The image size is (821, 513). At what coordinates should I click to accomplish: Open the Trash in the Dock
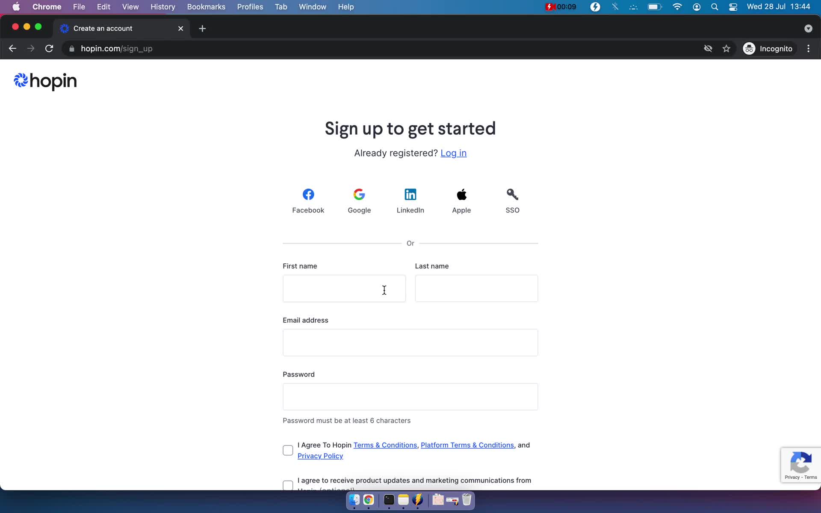point(467,500)
